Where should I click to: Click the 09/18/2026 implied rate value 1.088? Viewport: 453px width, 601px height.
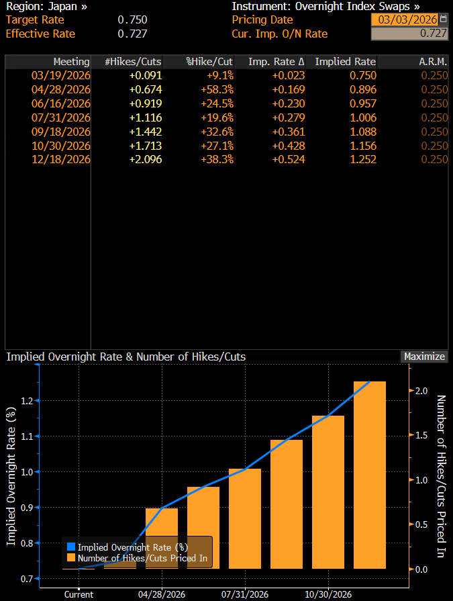(x=362, y=132)
